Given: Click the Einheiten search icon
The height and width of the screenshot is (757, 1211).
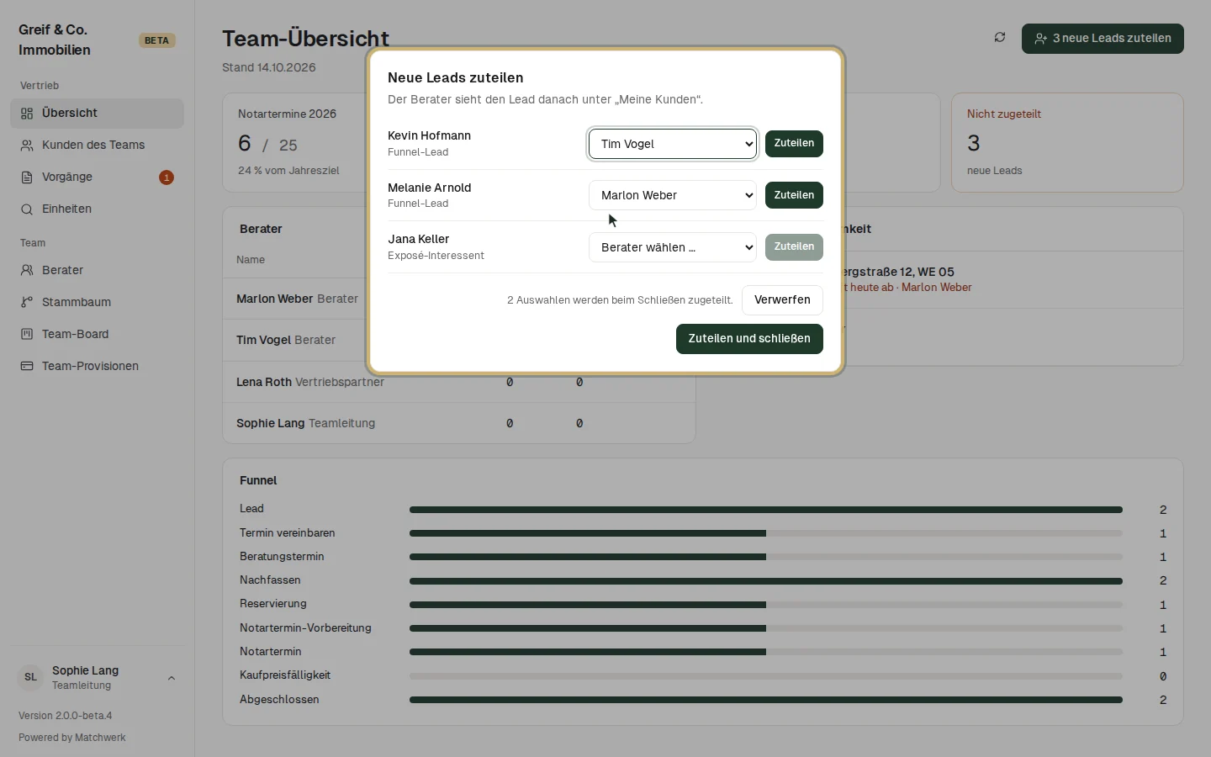Looking at the screenshot, I should 27,209.
